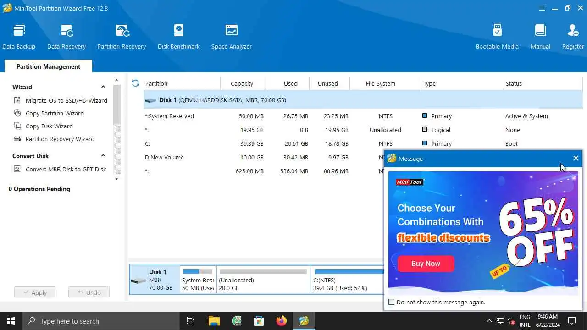Click the Buy Now button in the ad
This screenshot has width=587, height=330.
[426, 264]
